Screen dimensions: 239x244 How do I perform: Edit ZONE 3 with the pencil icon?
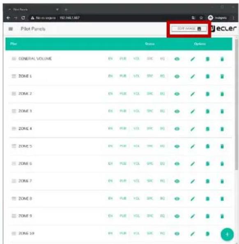click(x=193, y=111)
